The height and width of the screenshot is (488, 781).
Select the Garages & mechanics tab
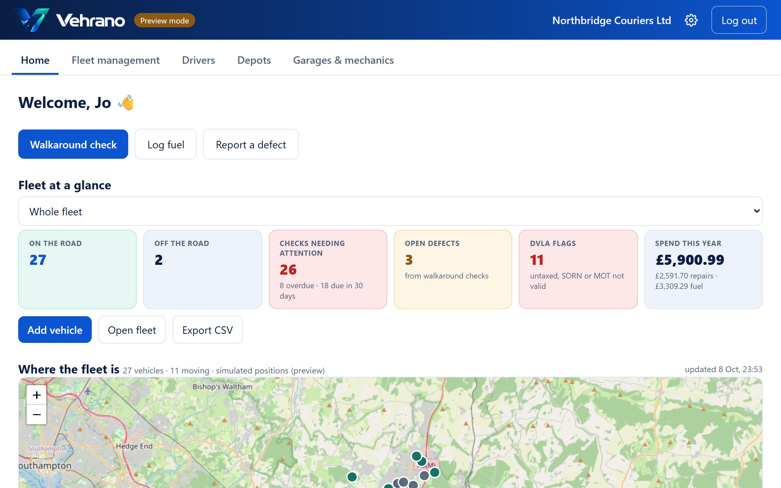coord(343,60)
